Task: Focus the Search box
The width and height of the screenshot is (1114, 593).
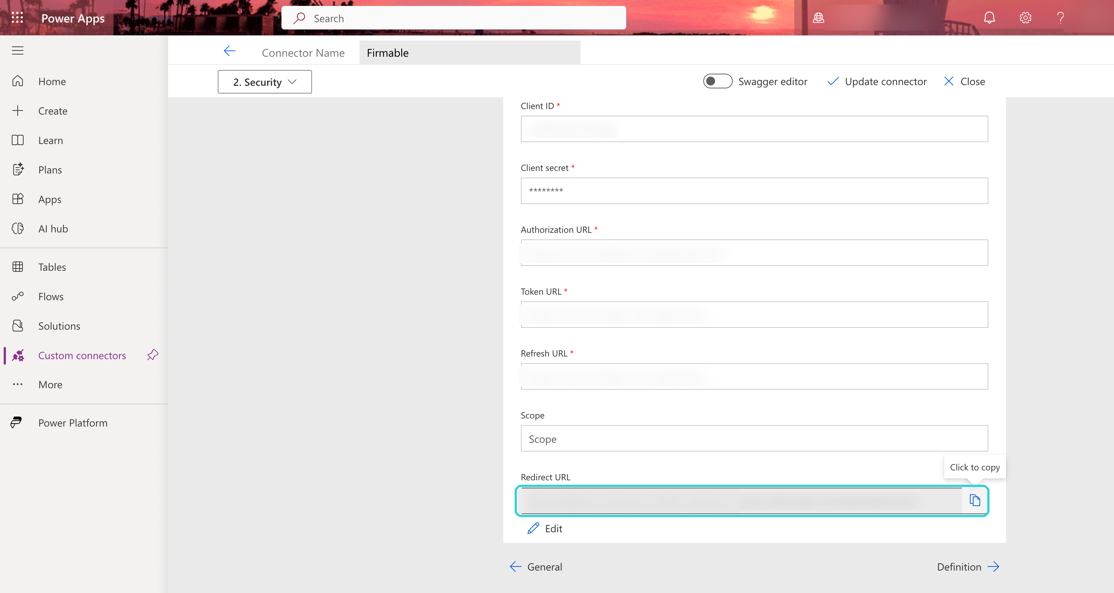Action: pos(453,18)
